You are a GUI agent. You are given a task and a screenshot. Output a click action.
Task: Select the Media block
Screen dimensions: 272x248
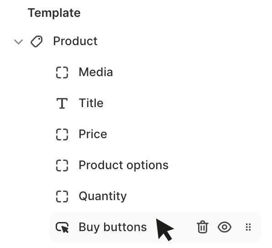[x=96, y=72]
